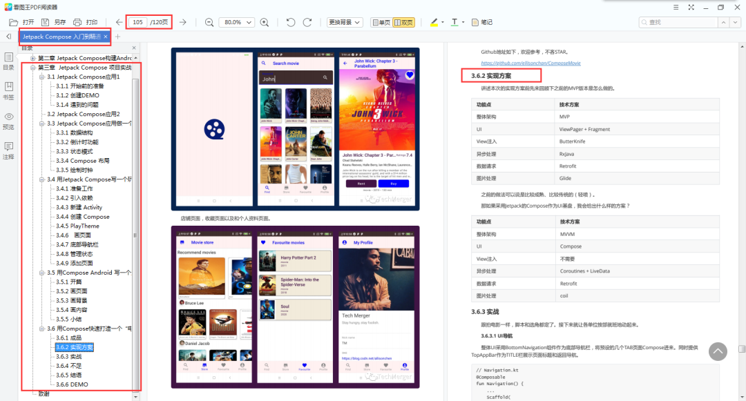Click the Print icon
Viewport: 746px width, 401px height.
77,22
